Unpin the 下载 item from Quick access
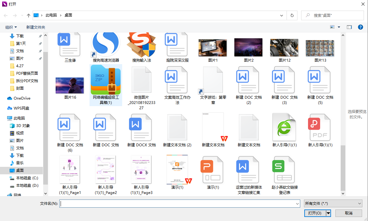Screen dimensions: 368x221 point(40,36)
